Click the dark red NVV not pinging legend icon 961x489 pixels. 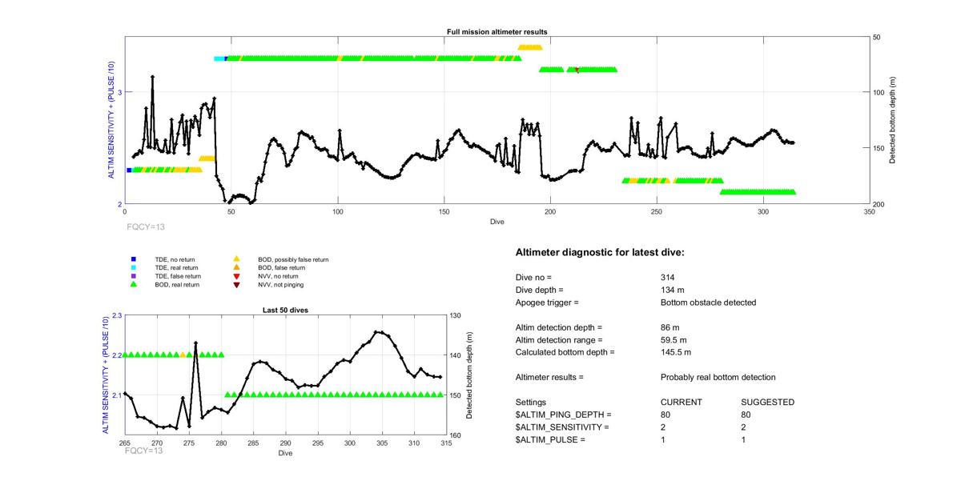tap(236, 284)
